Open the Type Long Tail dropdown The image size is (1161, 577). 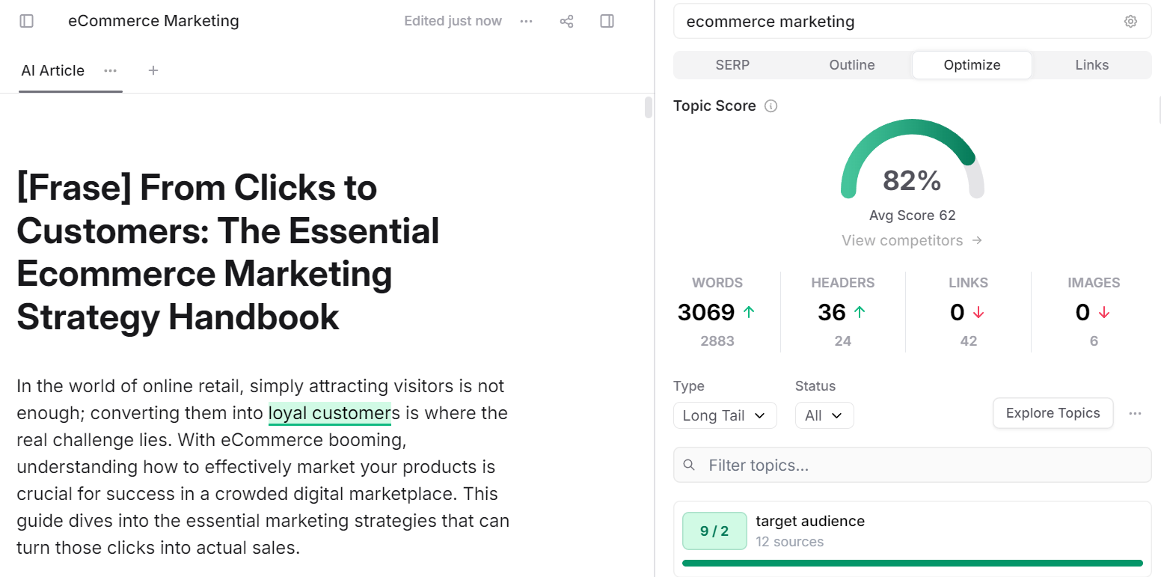pyautogui.click(x=725, y=415)
